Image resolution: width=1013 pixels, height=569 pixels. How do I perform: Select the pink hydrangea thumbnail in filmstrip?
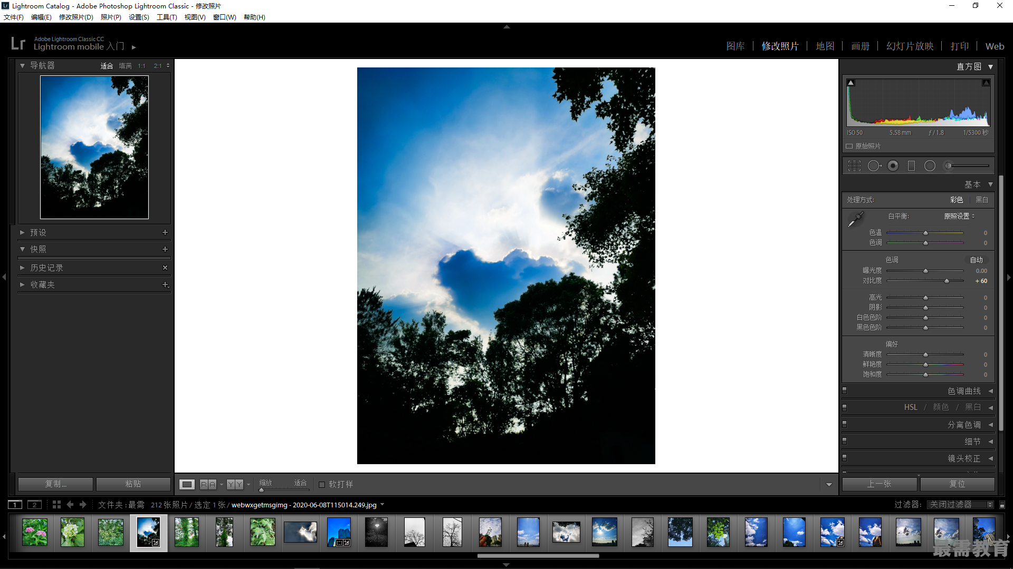pos(35,532)
